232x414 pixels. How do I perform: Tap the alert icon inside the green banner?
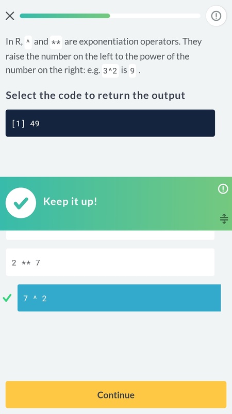[223, 189]
